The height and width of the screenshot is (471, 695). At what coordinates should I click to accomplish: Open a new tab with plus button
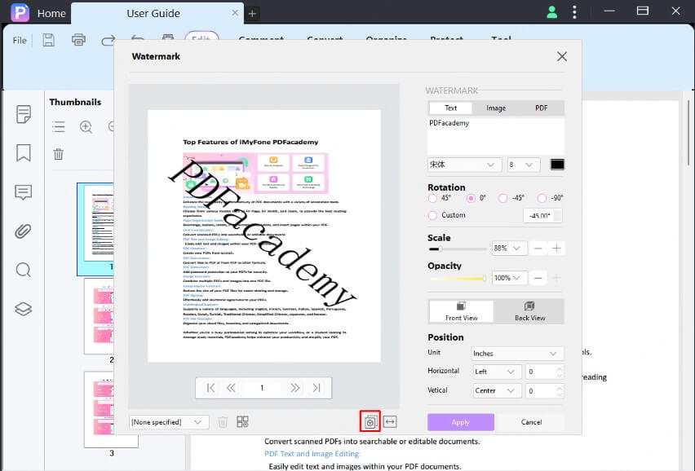(252, 14)
